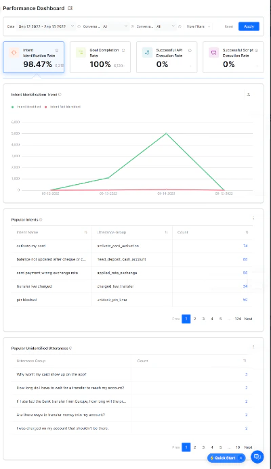Click count 74 for activate my card

(x=245, y=246)
